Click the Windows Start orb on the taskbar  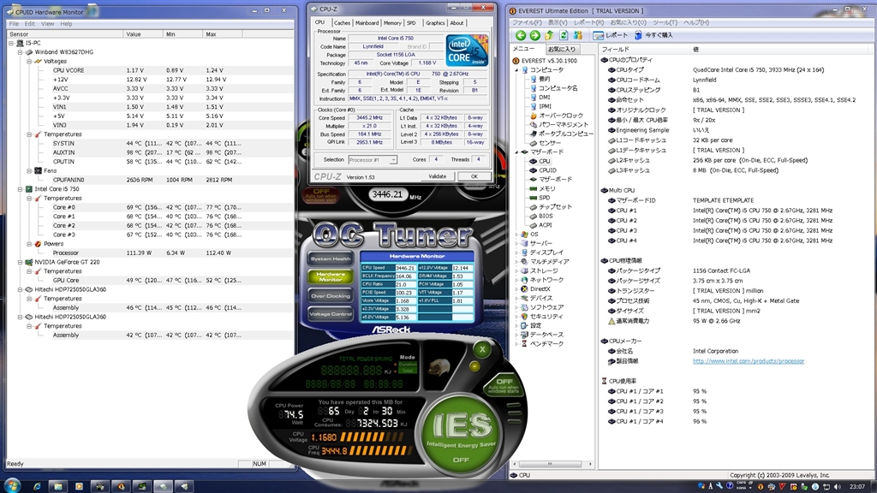pos(15,484)
